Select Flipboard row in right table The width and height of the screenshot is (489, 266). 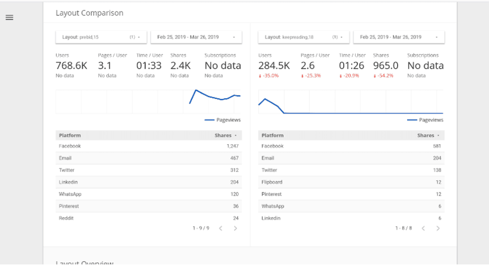[x=351, y=182]
